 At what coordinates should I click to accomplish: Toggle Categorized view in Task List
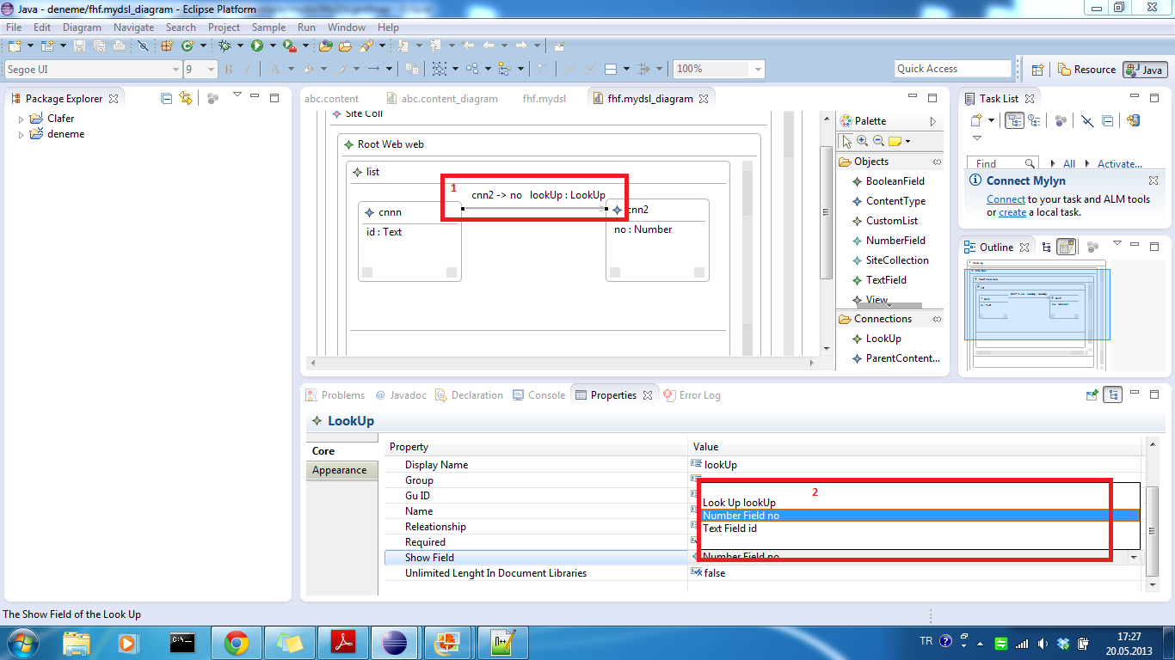pos(1015,121)
